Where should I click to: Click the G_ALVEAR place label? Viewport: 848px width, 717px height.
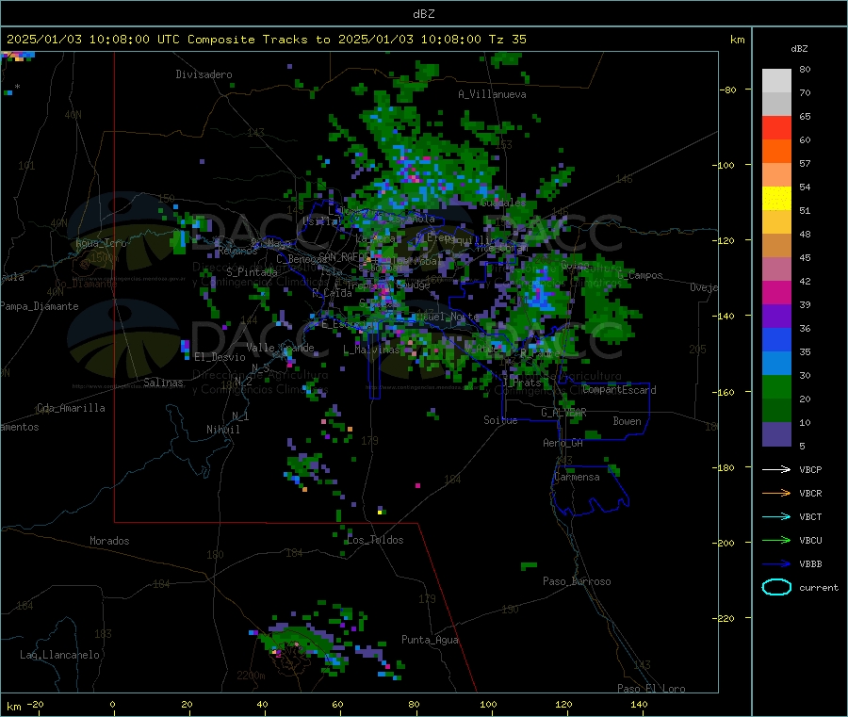click(563, 413)
